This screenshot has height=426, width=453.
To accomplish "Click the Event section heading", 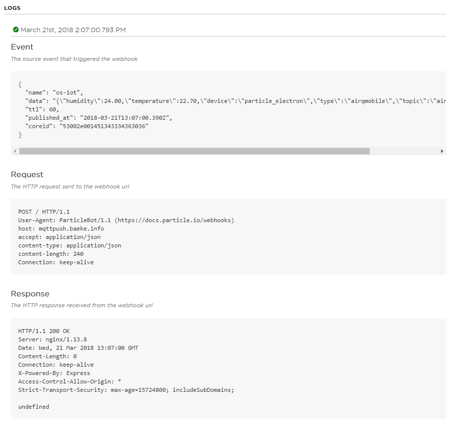I will click(22, 47).
